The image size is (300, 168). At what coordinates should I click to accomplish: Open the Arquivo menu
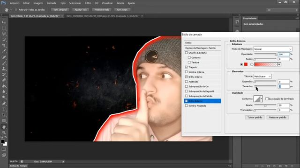(x=15, y=3)
